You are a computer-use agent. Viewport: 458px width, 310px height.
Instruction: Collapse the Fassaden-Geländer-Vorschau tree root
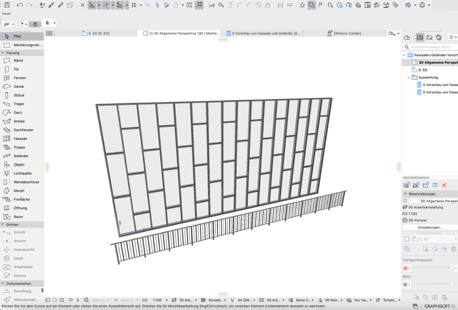coord(404,55)
